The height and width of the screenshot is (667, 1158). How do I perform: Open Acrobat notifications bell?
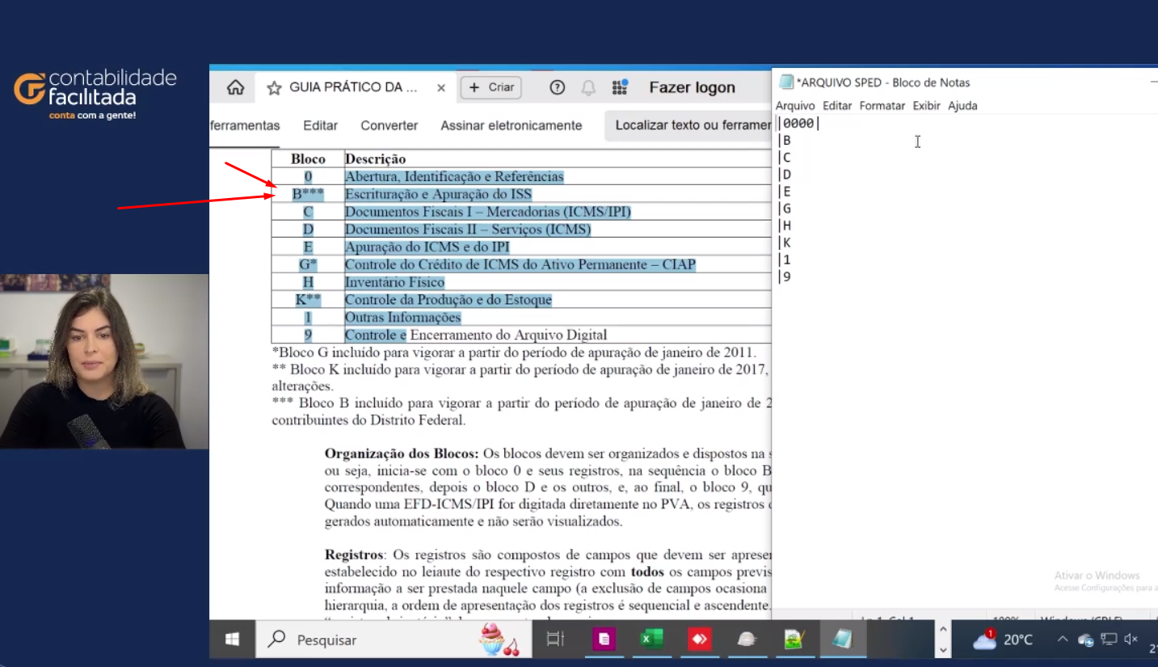[x=588, y=87]
